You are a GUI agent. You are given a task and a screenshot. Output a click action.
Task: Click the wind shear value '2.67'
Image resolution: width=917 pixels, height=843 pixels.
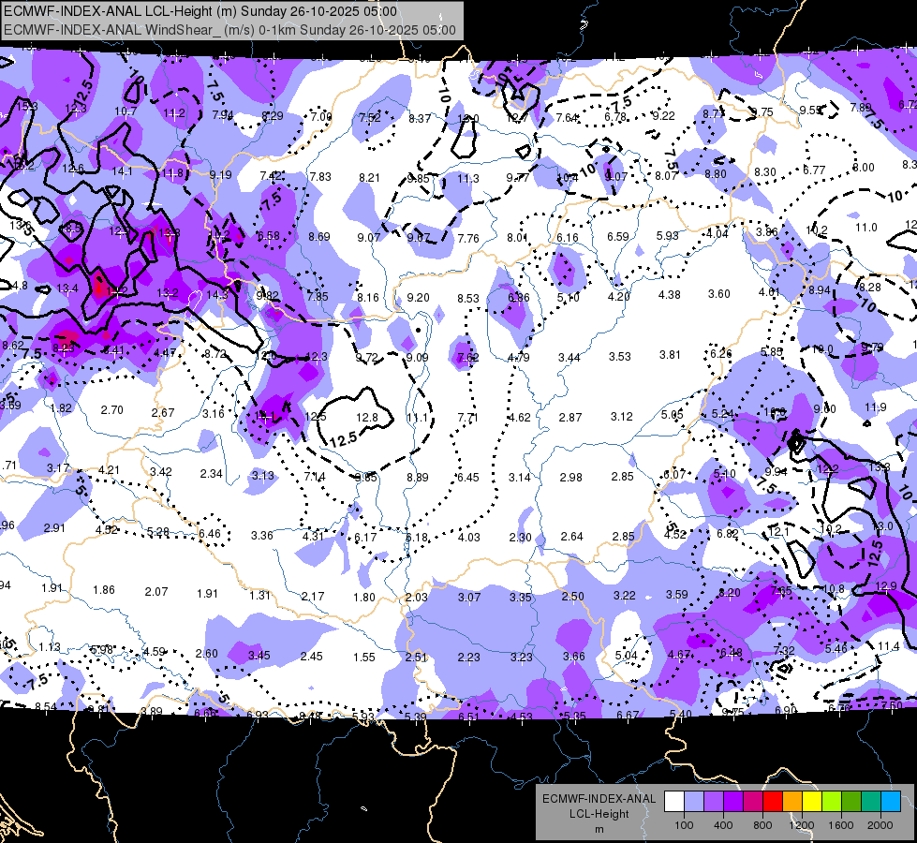click(163, 412)
